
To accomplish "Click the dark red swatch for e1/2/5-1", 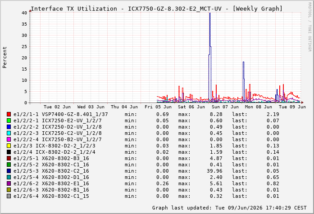I will click(x=9, y=158).
